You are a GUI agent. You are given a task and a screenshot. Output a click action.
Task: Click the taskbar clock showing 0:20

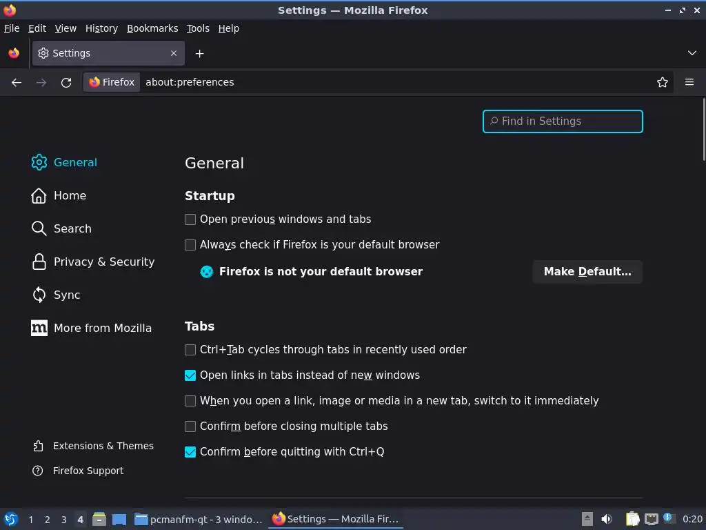(692, 519)
